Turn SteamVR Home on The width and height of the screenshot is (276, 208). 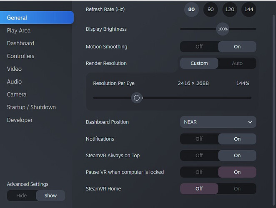[237, 188]
